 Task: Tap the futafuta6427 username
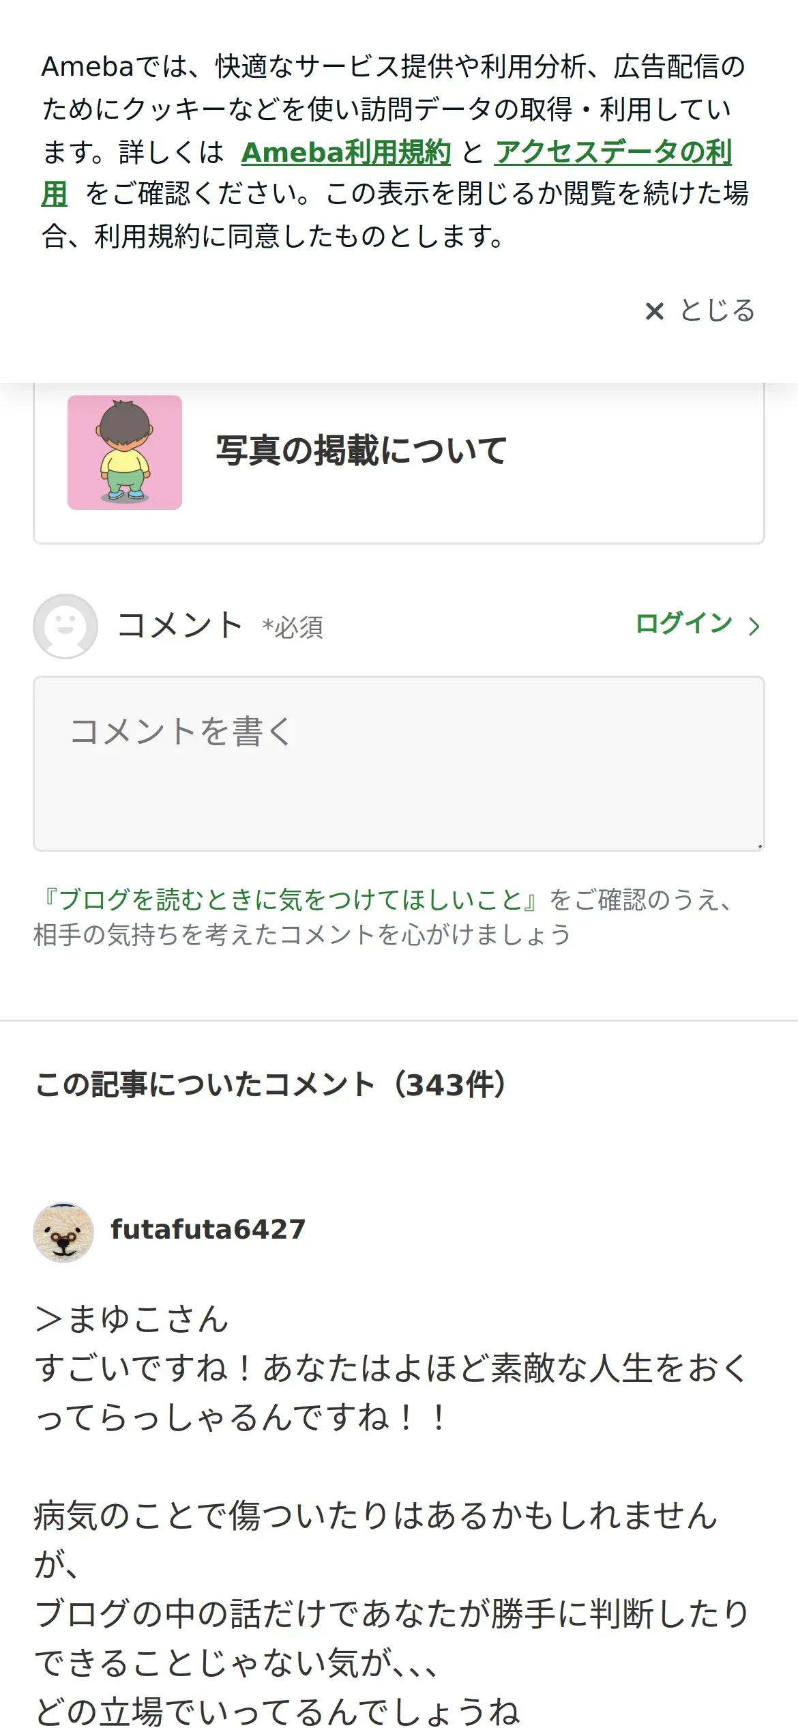point(208,1229)
